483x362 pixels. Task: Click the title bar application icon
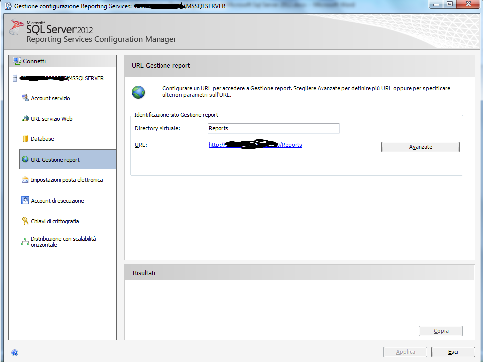coord(8,6)
